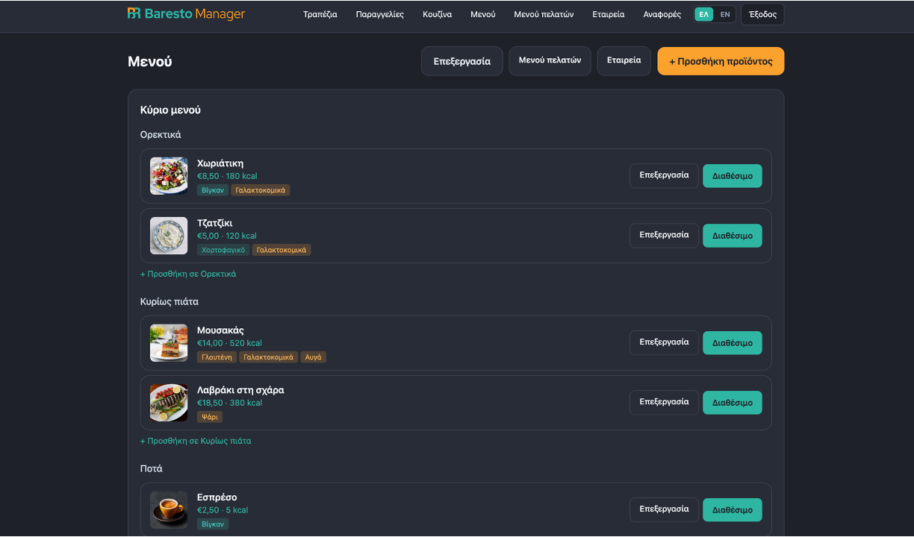The width and height of the screenshot is (914, 537).
Task: Click the Γαλακτοκομικά tag on Μουσακάς
Action: [269, 357]
